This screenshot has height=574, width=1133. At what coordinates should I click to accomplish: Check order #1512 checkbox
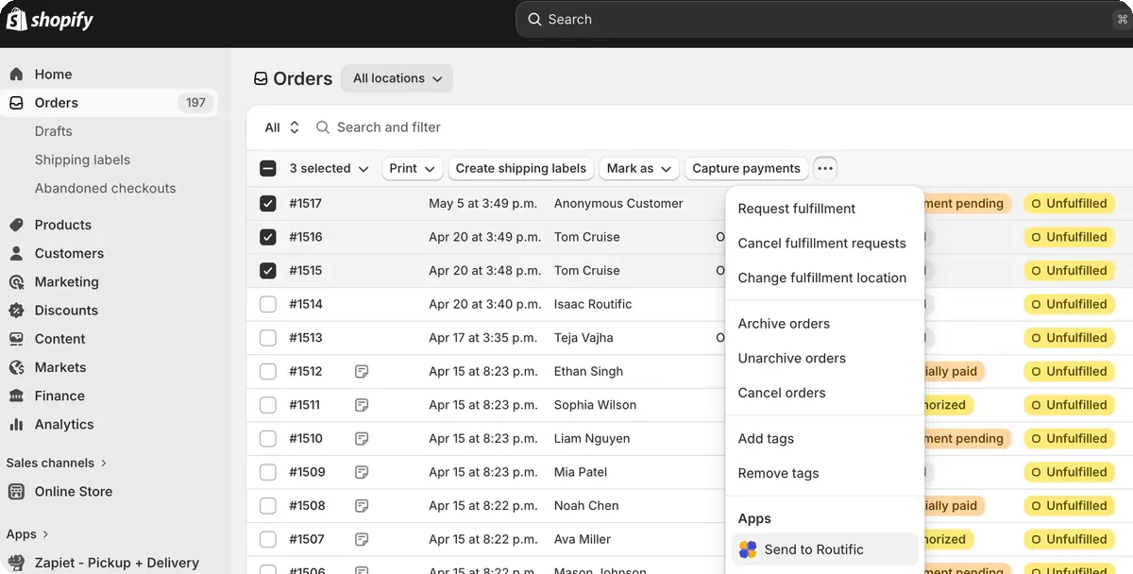(268, 371)
